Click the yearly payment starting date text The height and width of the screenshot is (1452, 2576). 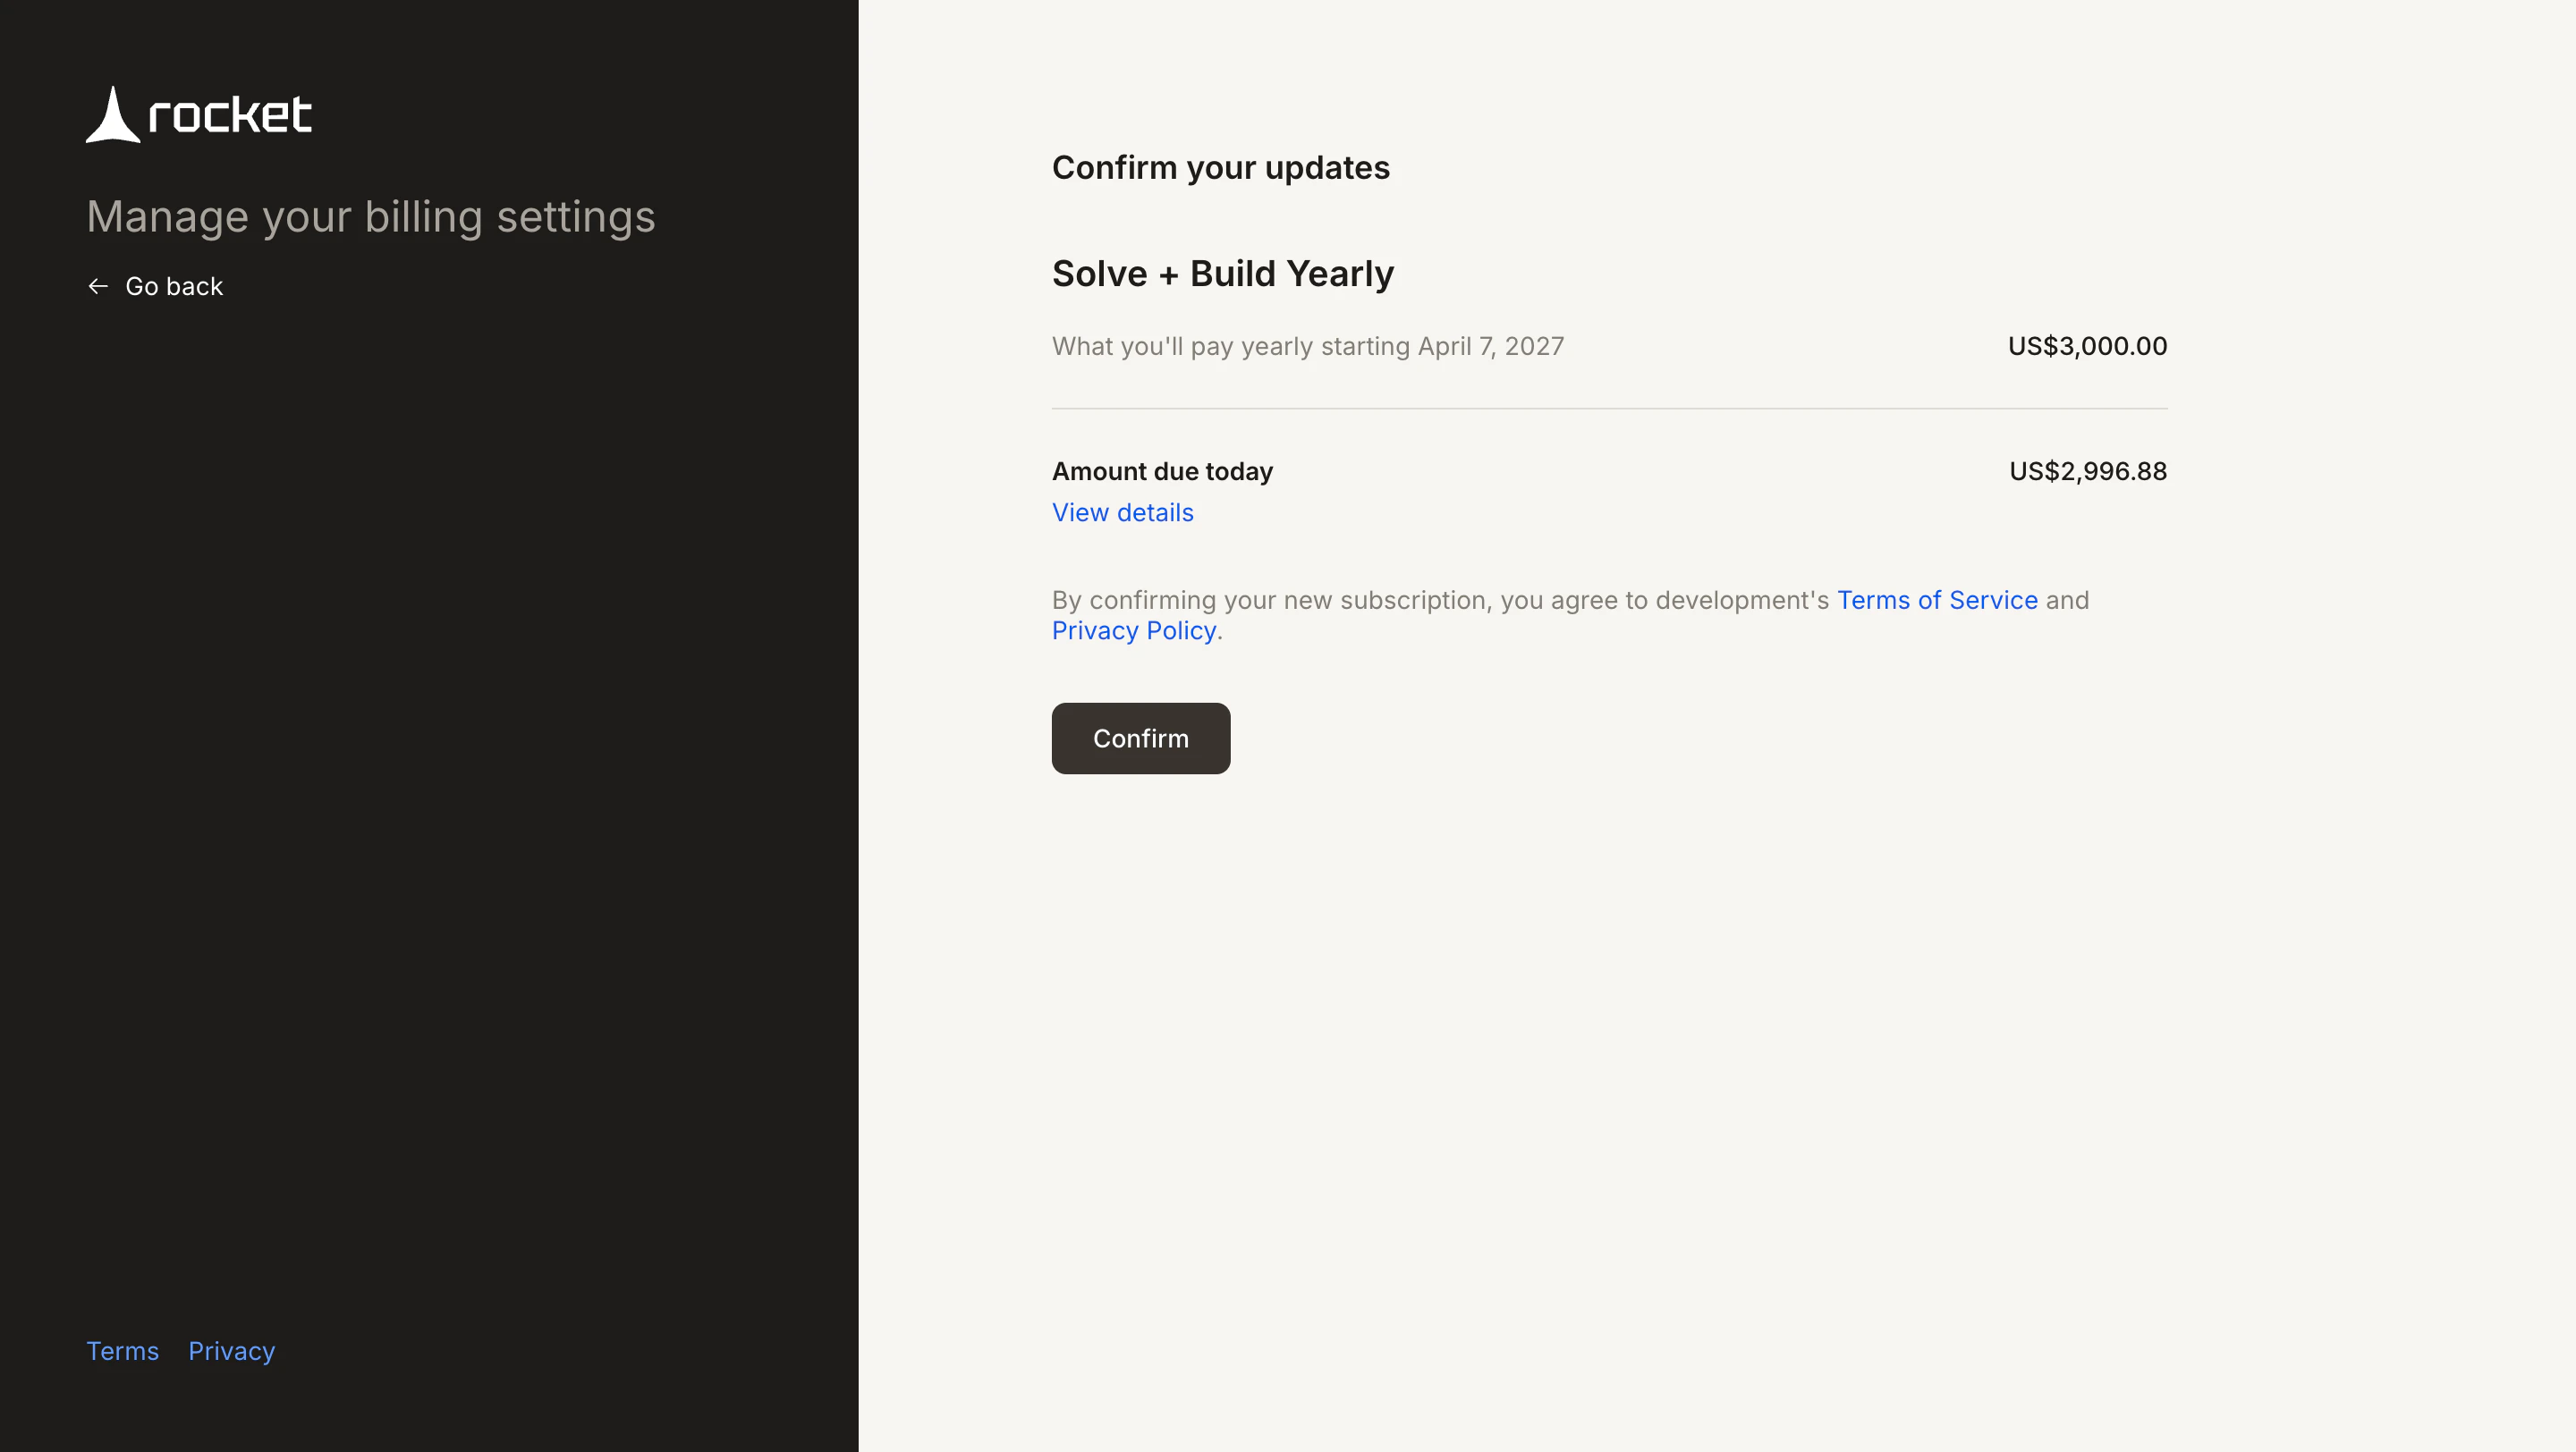(x=1308, y=346)
